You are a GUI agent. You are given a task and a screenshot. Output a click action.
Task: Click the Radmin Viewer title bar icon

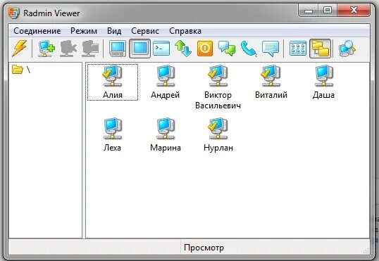13,13
